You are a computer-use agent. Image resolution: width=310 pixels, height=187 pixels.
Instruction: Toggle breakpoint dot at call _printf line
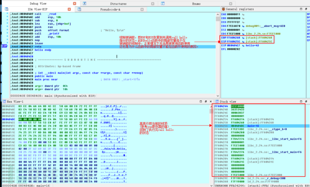pyautogui.click(x=7, y=34)
